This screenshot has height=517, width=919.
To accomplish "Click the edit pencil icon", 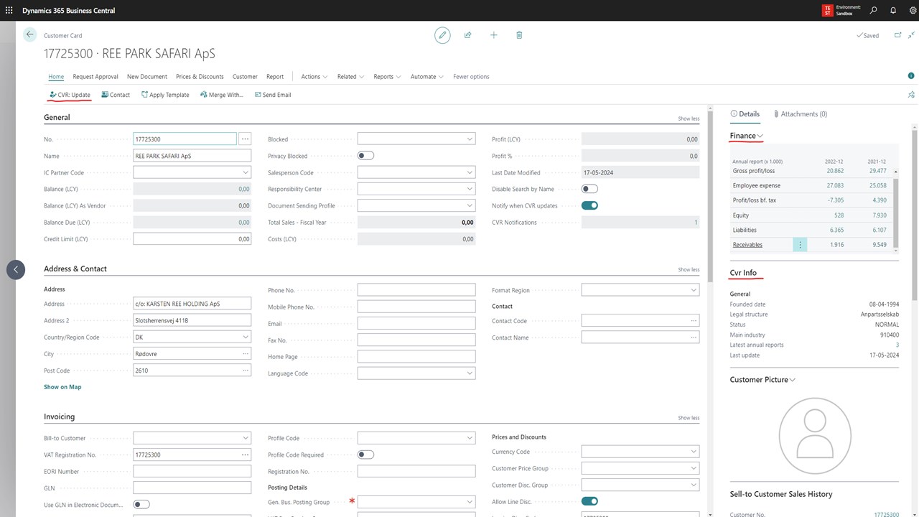I will [442, 34].
